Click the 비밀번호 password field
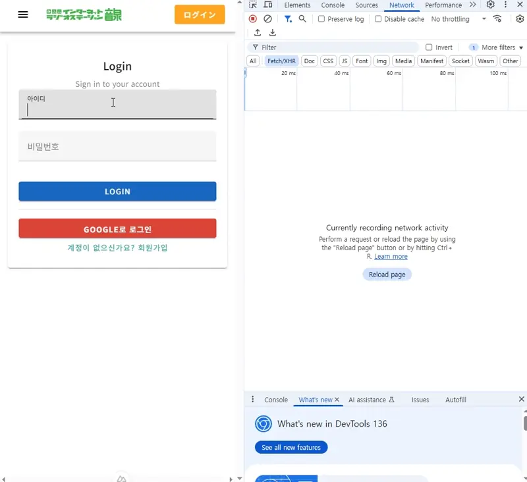The width and height of the screenshot is (527, 482). click(117, 147)
